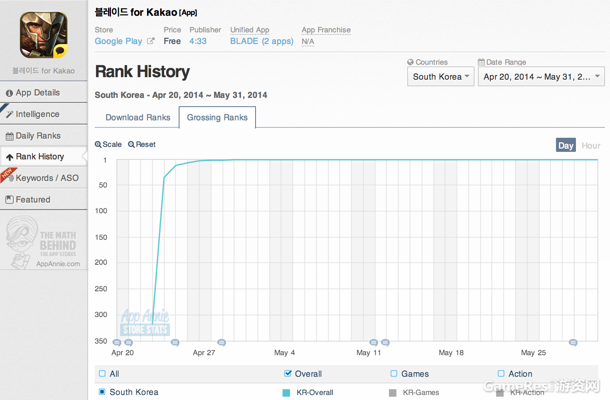Image resolution: width=610 pixels, height=400 pixels.
Task: Click the App Details info icon
Action: coord(10,93)
